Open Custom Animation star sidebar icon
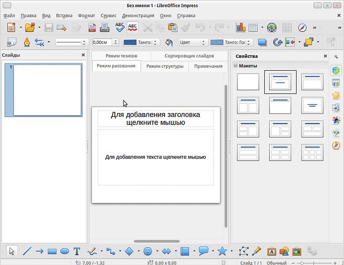 [336, 95]
